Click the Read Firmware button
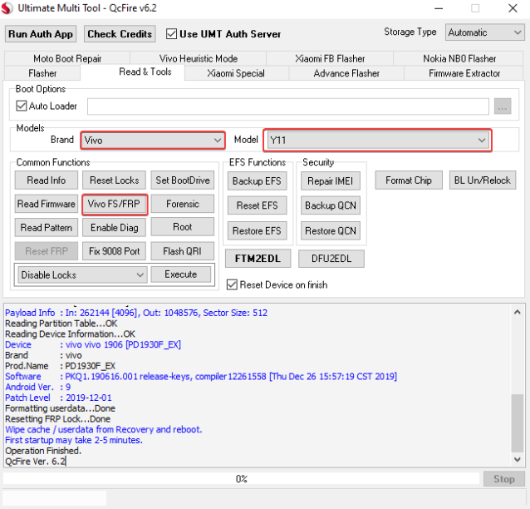This screenshot has width=530, height=509. [47, 204]
